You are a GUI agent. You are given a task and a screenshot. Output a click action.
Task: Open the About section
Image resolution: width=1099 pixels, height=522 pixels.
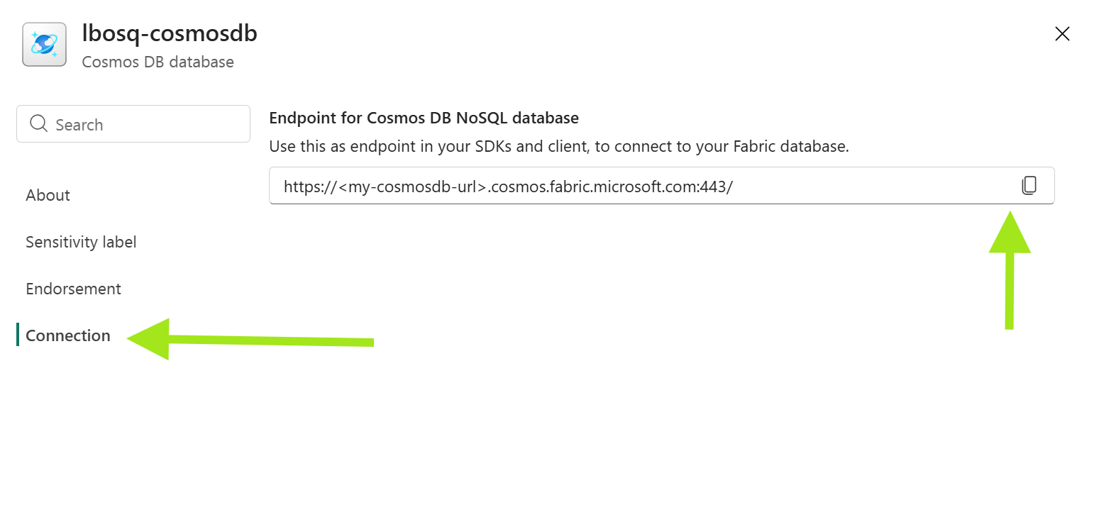[48, 195]
